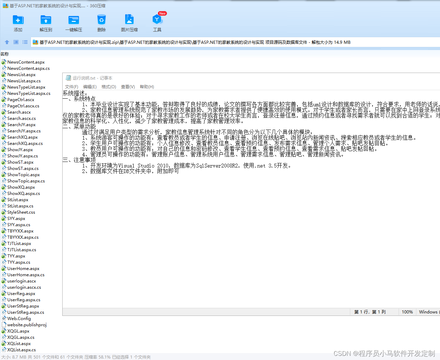The image size is (440, 360).
Task: Open the 格式(O) menu in Notepad
Action: pyautogui.click(x=109, y=87)
